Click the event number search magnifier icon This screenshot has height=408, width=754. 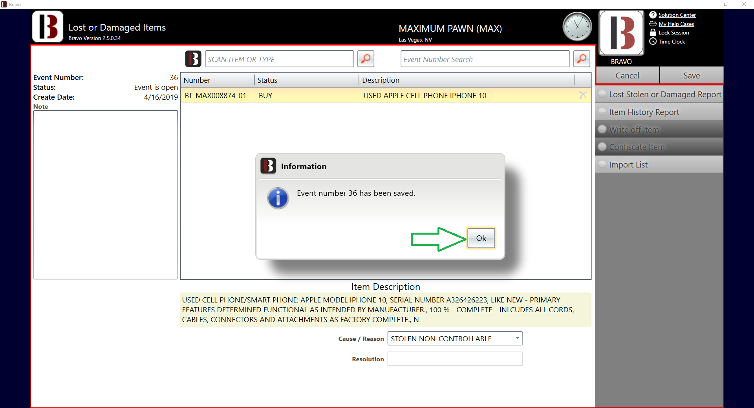coord(582,59)
